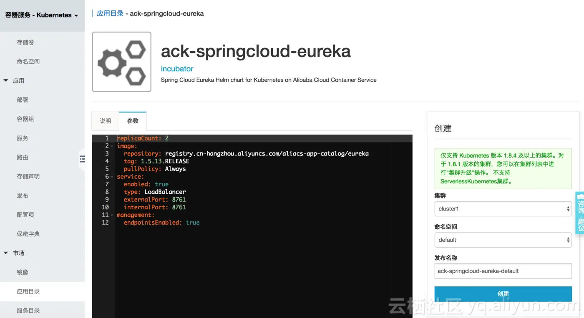This screenshot has width=584, height=318.
Task: Click the 应用目录 breadcrumb link
Action: coord(110,13)
